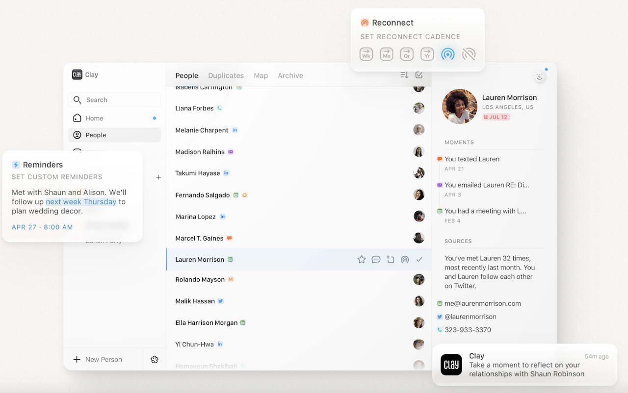Disable reconnect with crossed-out signal icon

(469, 54)
